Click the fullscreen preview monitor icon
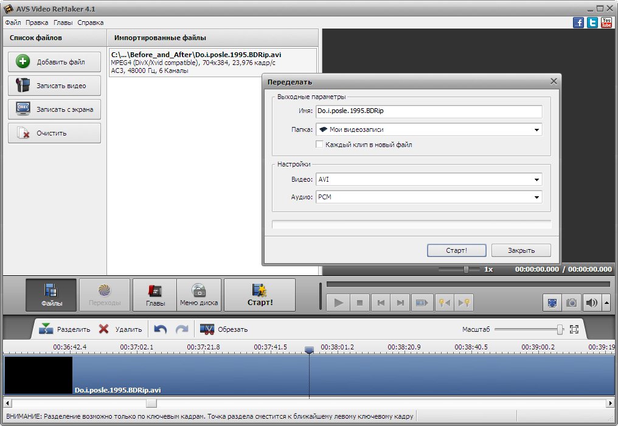618x426 pixels. [x=552, y=303]
